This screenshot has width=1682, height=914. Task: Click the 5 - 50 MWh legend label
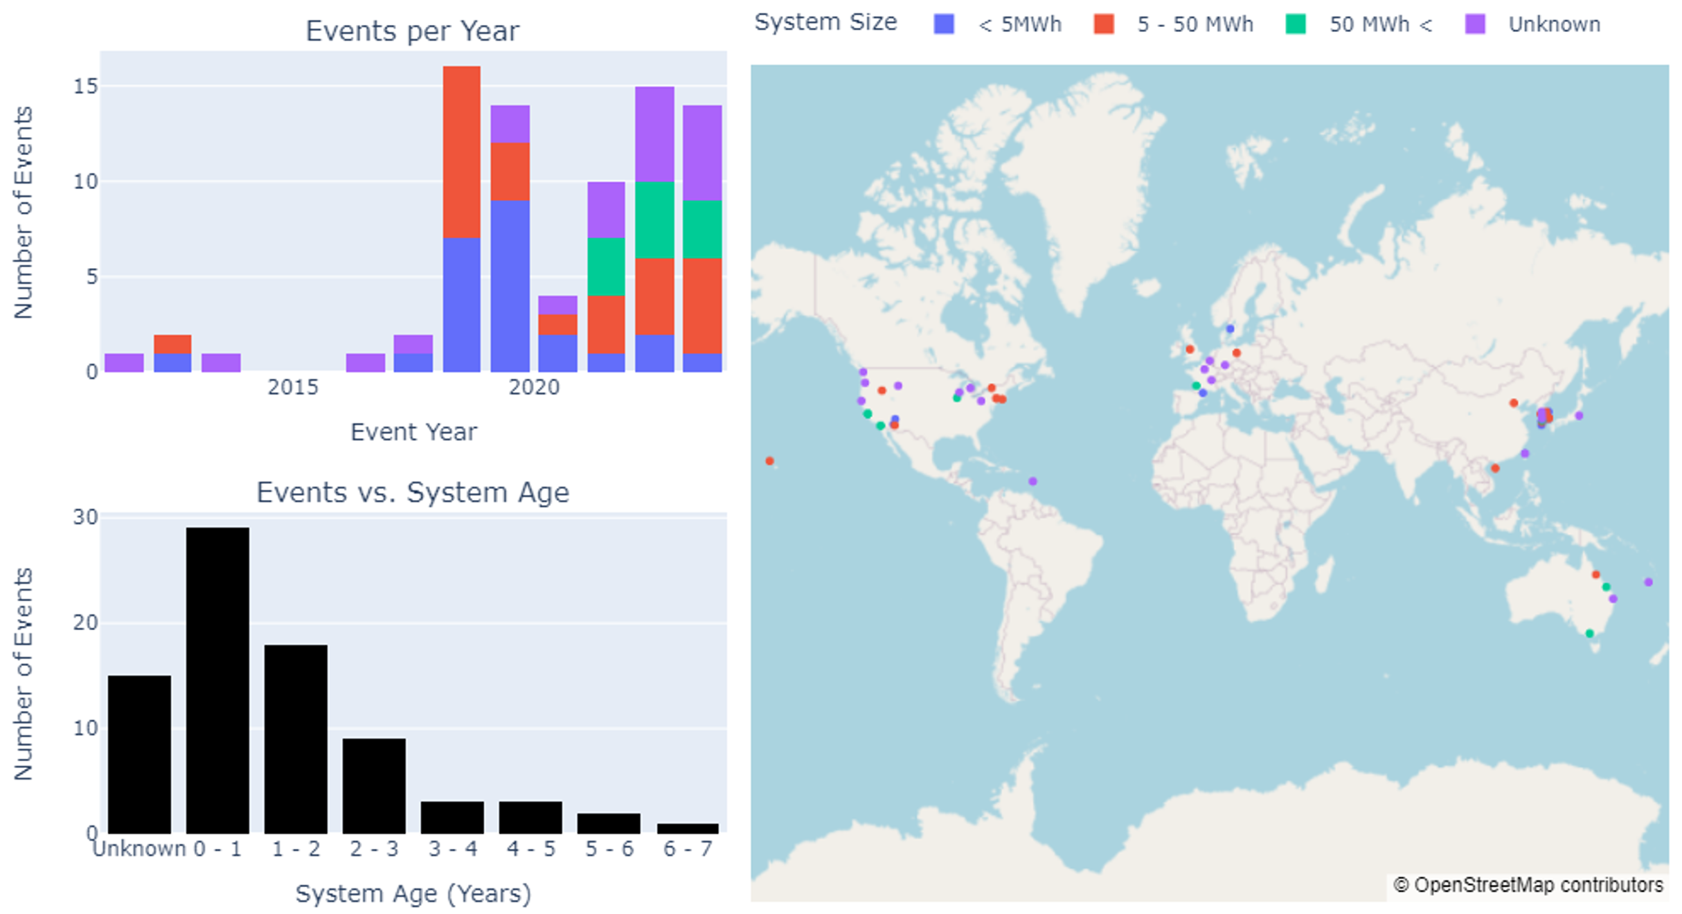(x=1195, y=24)
